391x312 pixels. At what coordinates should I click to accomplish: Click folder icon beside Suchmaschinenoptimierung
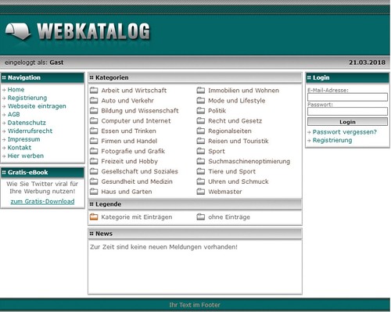(x=201, y=161)
